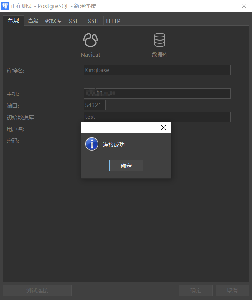Click the 主机 label
Viewport: 252px width, 300px height.
click(x=13, y=94)
